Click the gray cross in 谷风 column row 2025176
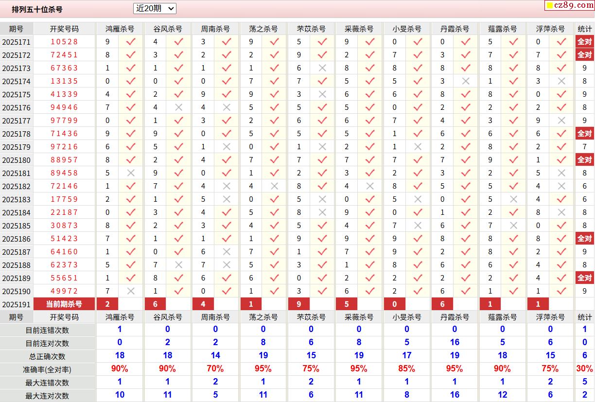Screen dimensions: 595x402 (x=178, y=107)
